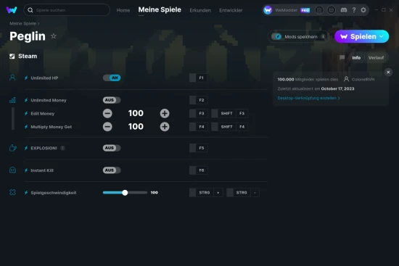Screen dimensions: 399x266
Task: Select the Verlauf tab
Action: click(x=376, y=58)
